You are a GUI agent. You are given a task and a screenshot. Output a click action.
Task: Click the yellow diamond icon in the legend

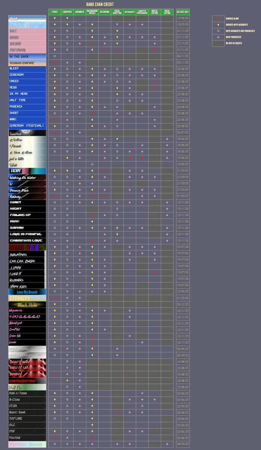click(218, 24)
